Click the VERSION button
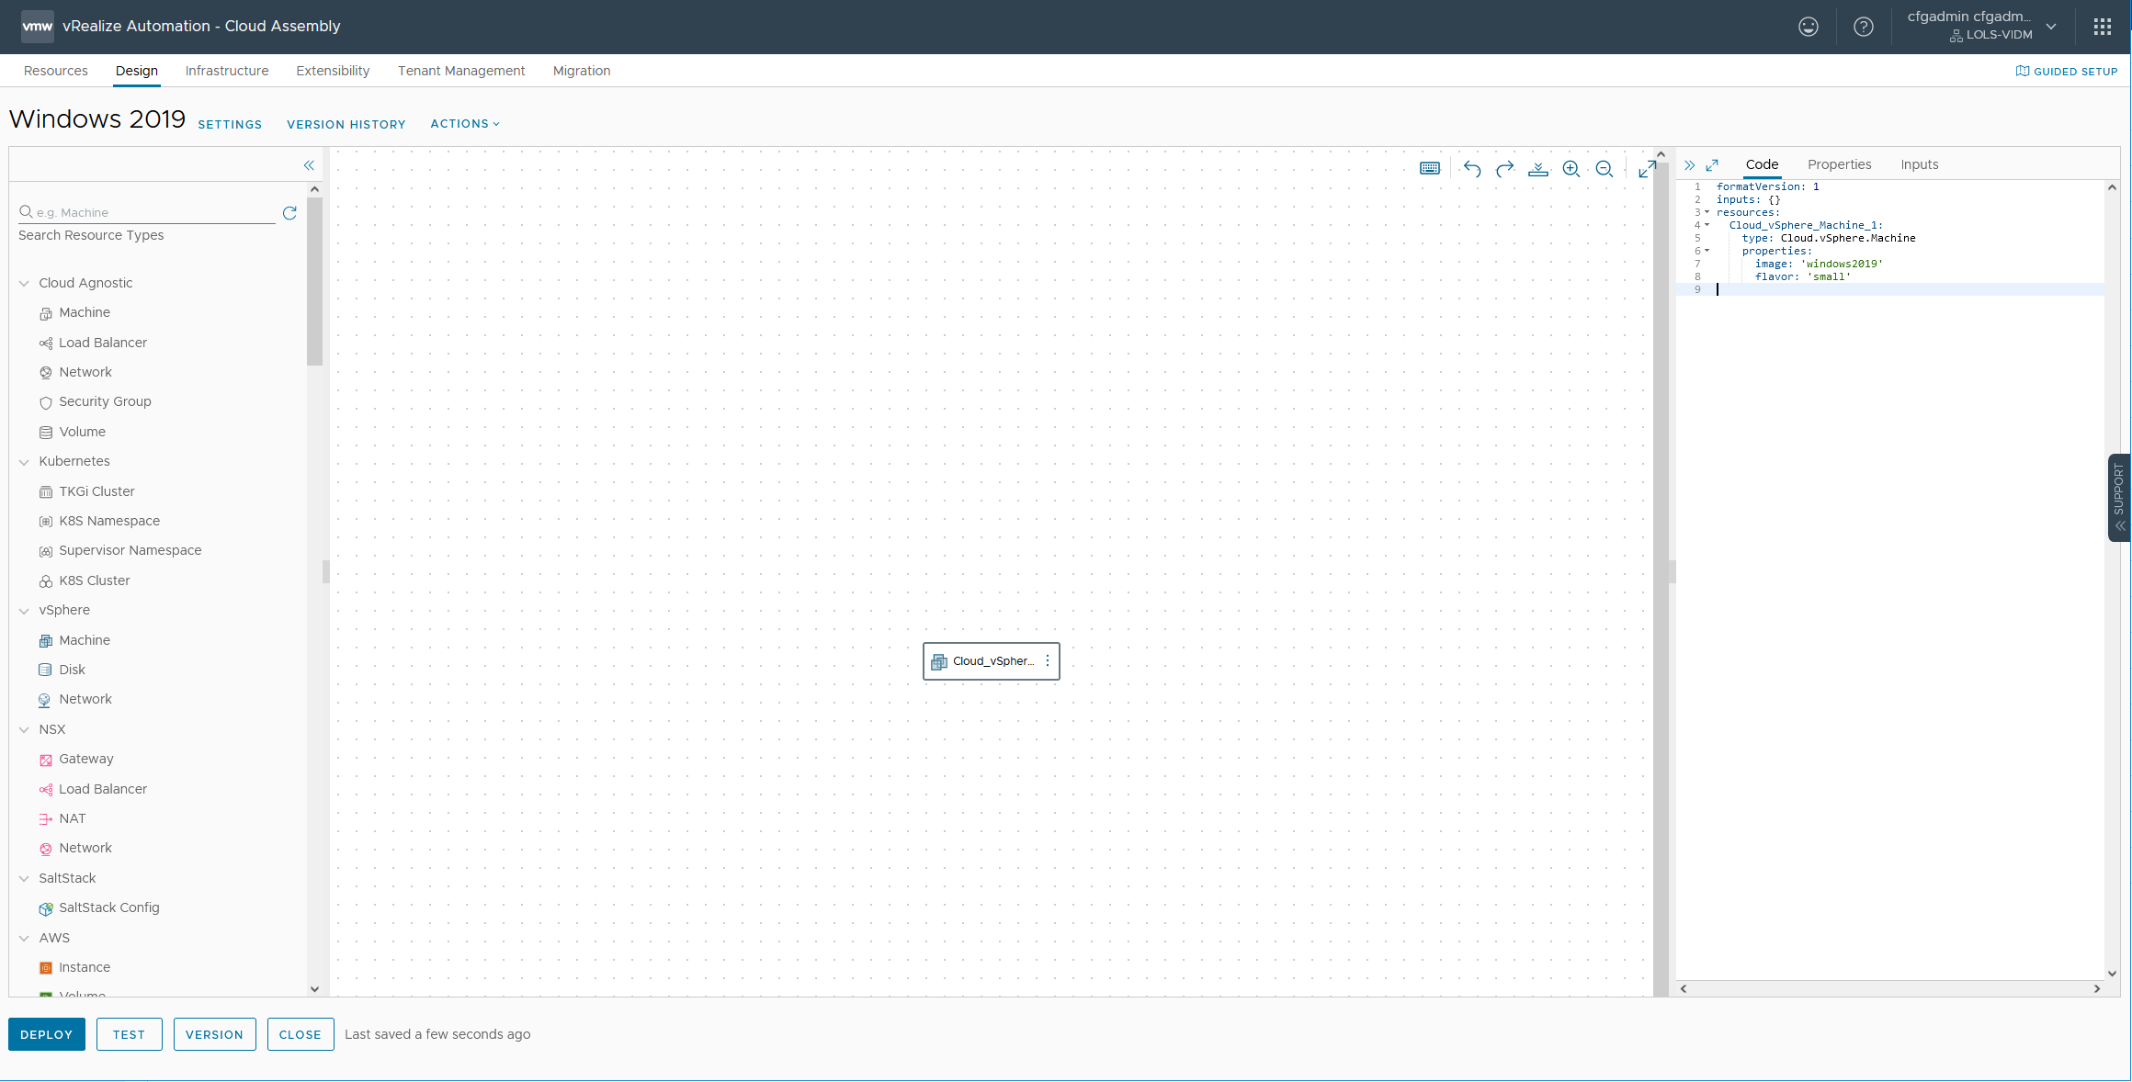The height and width of the screenshot is (1082, 2132). (214, 1034)
